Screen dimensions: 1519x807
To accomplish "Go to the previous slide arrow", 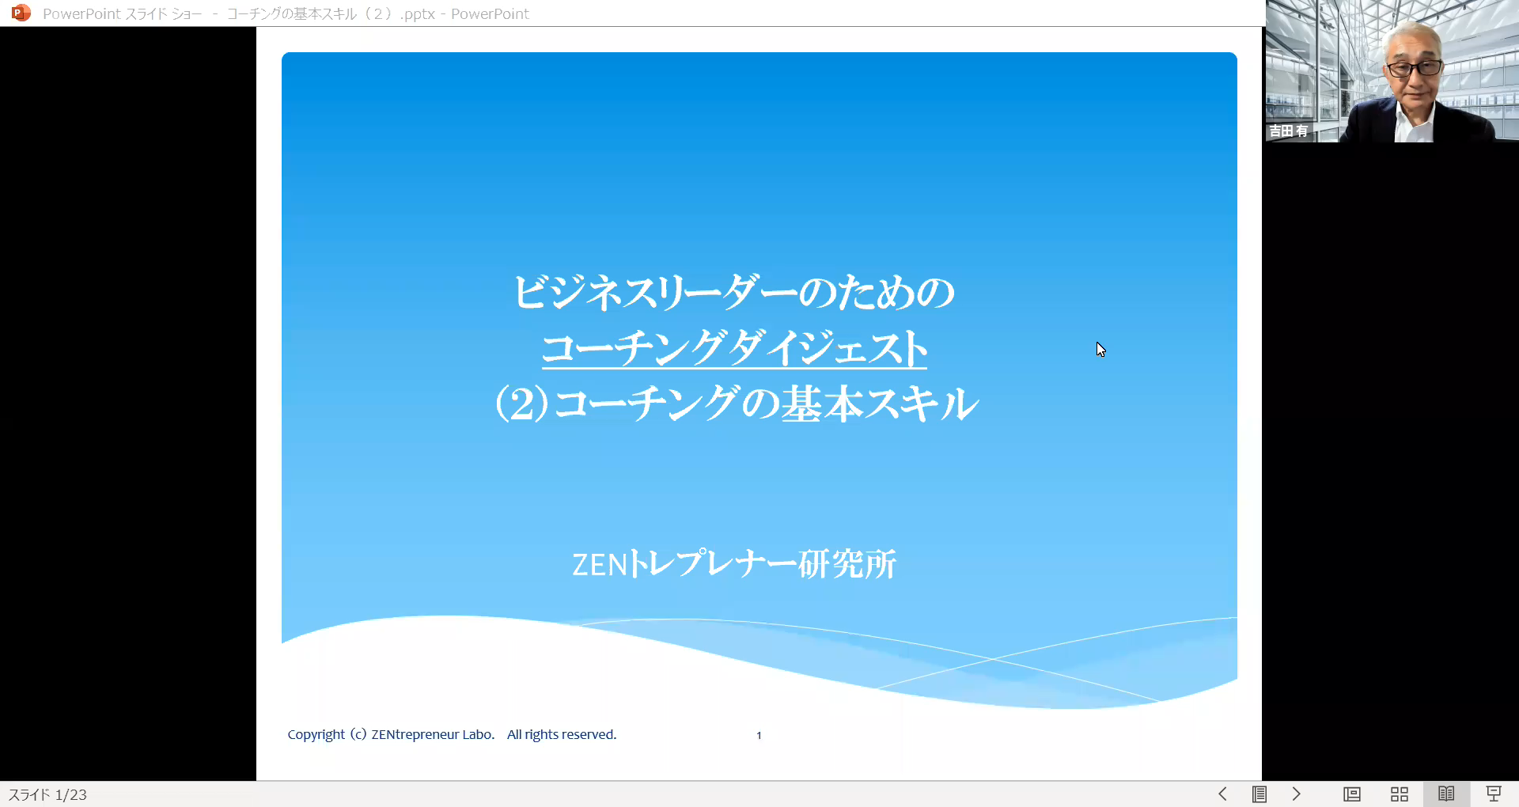I will pos(1222,794).
